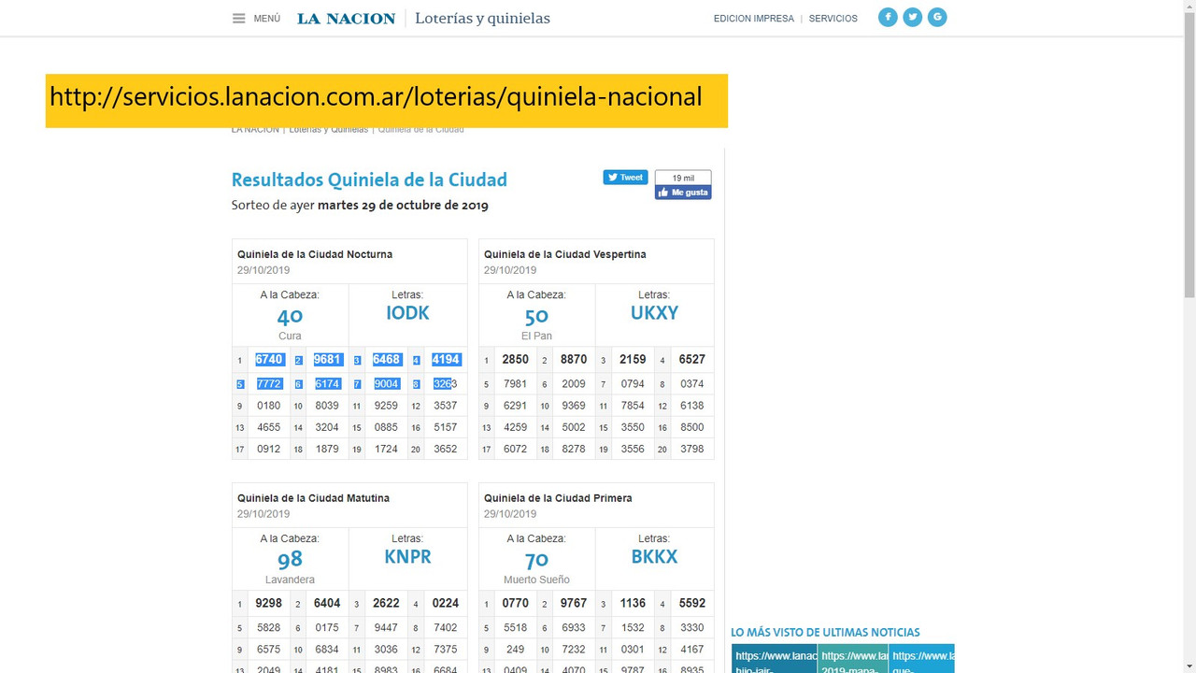Image resolution: width=1196 pixels, height=673 pixels.
Task: Click number 5592 in Primera table
Action: (692, 603)
